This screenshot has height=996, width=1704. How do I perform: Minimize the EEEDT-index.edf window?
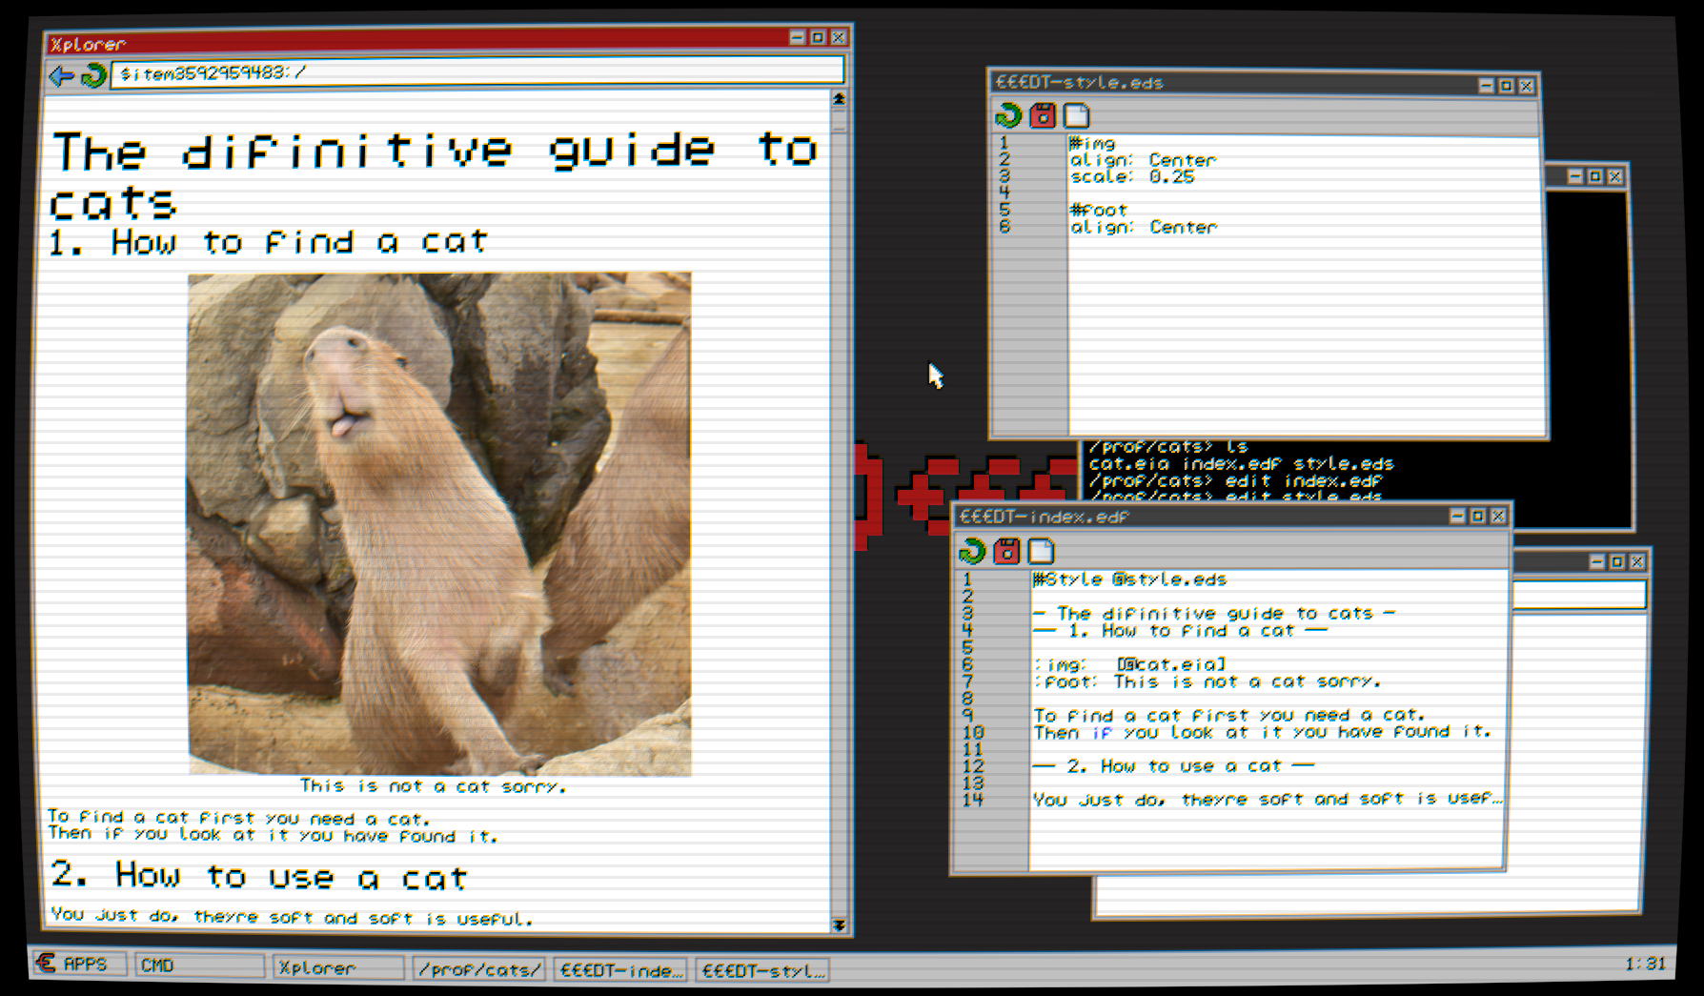1457,516
